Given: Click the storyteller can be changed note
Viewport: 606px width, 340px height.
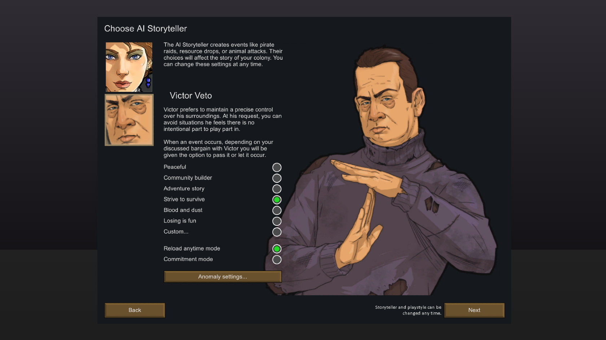Looking at the screenshot, I should point(408,310).
